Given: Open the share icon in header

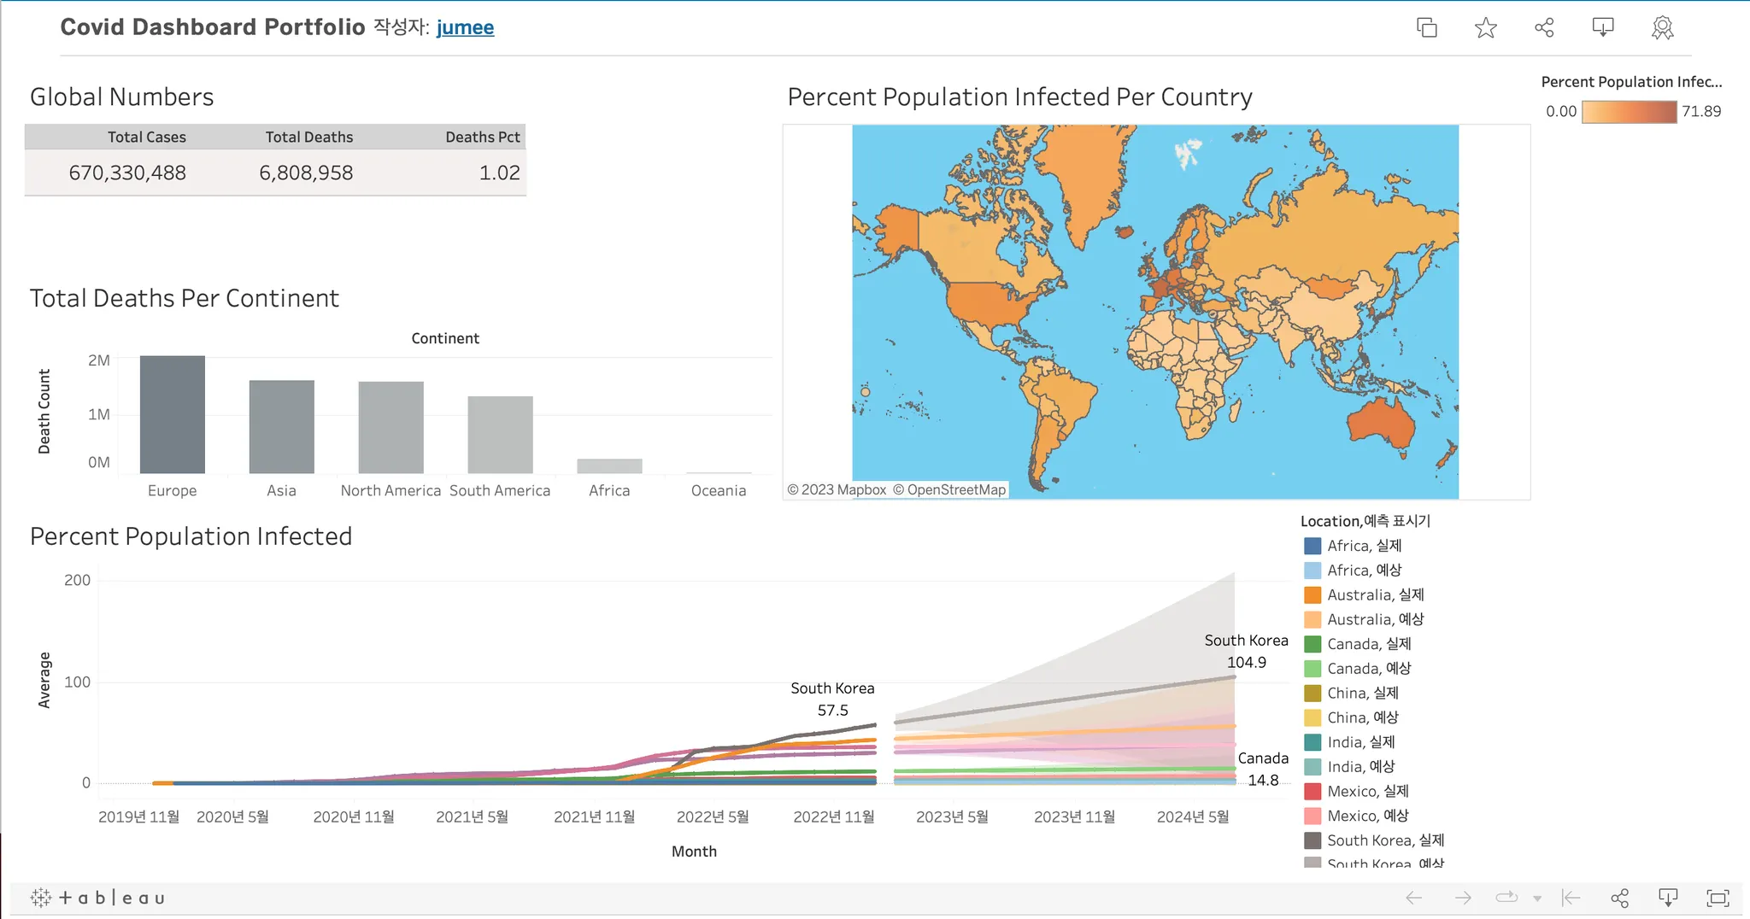Looking at the screenshot, I should pyautogui.click(x=1544, y=27).
